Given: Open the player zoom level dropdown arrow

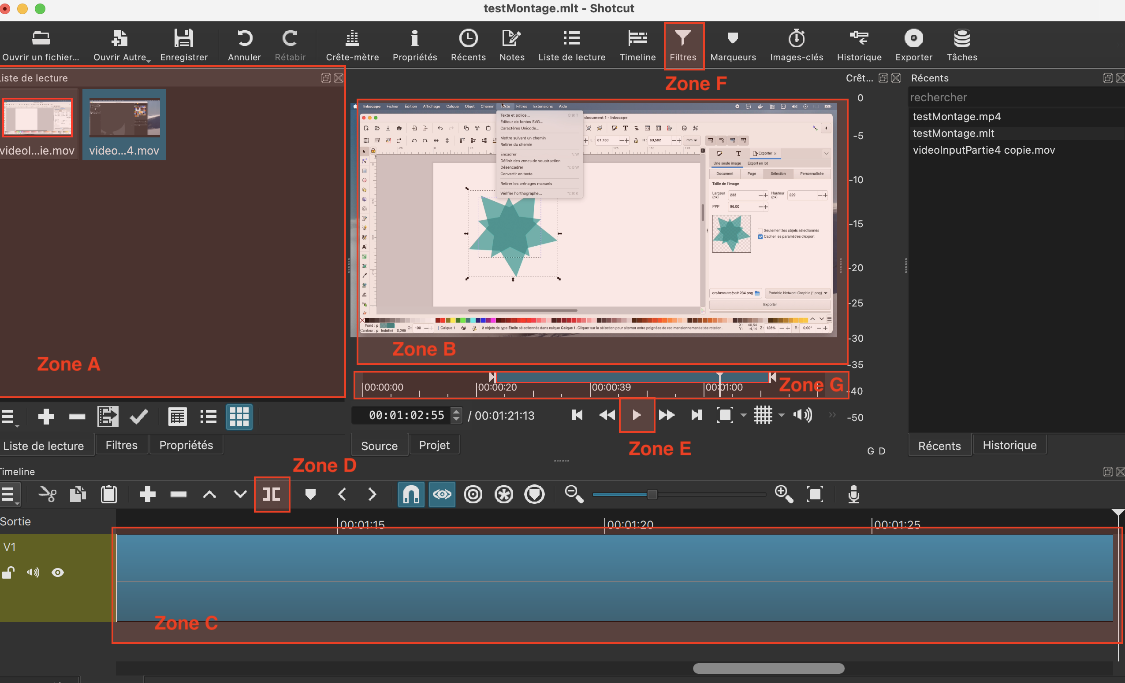Looking at the screenshot, I should (x=744, y=415).
